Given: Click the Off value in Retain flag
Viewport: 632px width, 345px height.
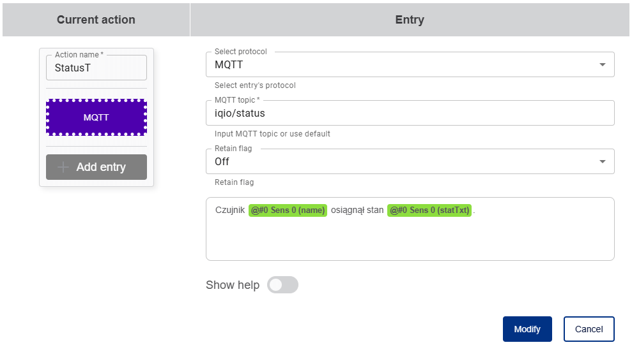Looking at the screenshot, I should coord(222,161).
